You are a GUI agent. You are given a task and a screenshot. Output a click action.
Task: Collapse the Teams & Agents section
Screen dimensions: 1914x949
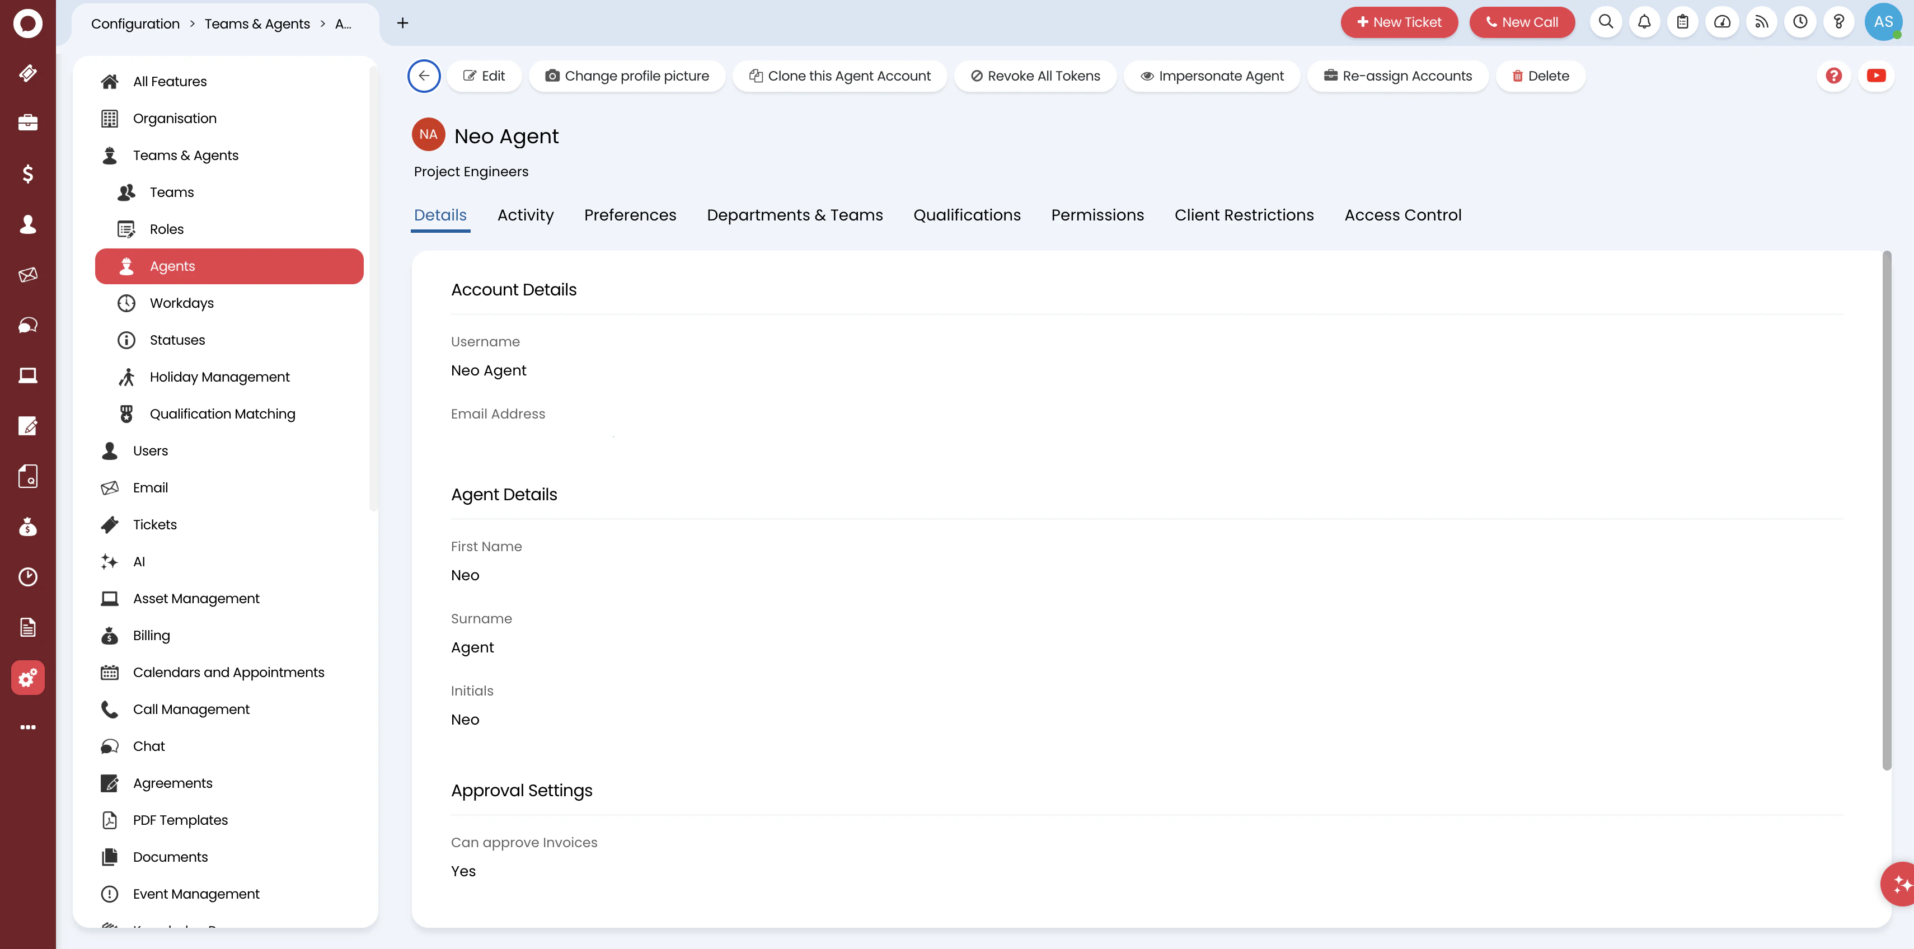185,154
